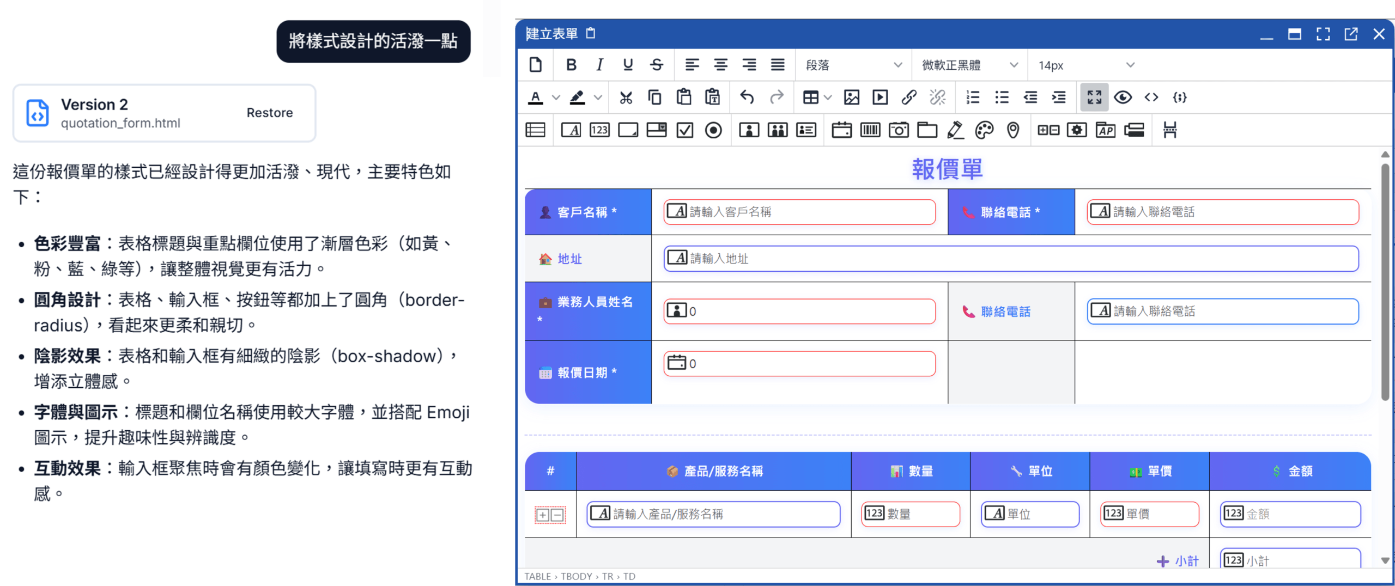Apply center text alignment

pos(720,65)
